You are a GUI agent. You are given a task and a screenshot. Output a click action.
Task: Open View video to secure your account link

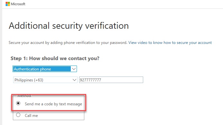[170, 43]
